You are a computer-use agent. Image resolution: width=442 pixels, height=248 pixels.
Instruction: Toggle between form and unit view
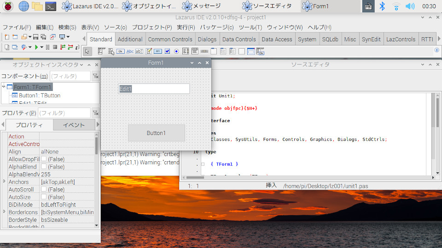52,37
